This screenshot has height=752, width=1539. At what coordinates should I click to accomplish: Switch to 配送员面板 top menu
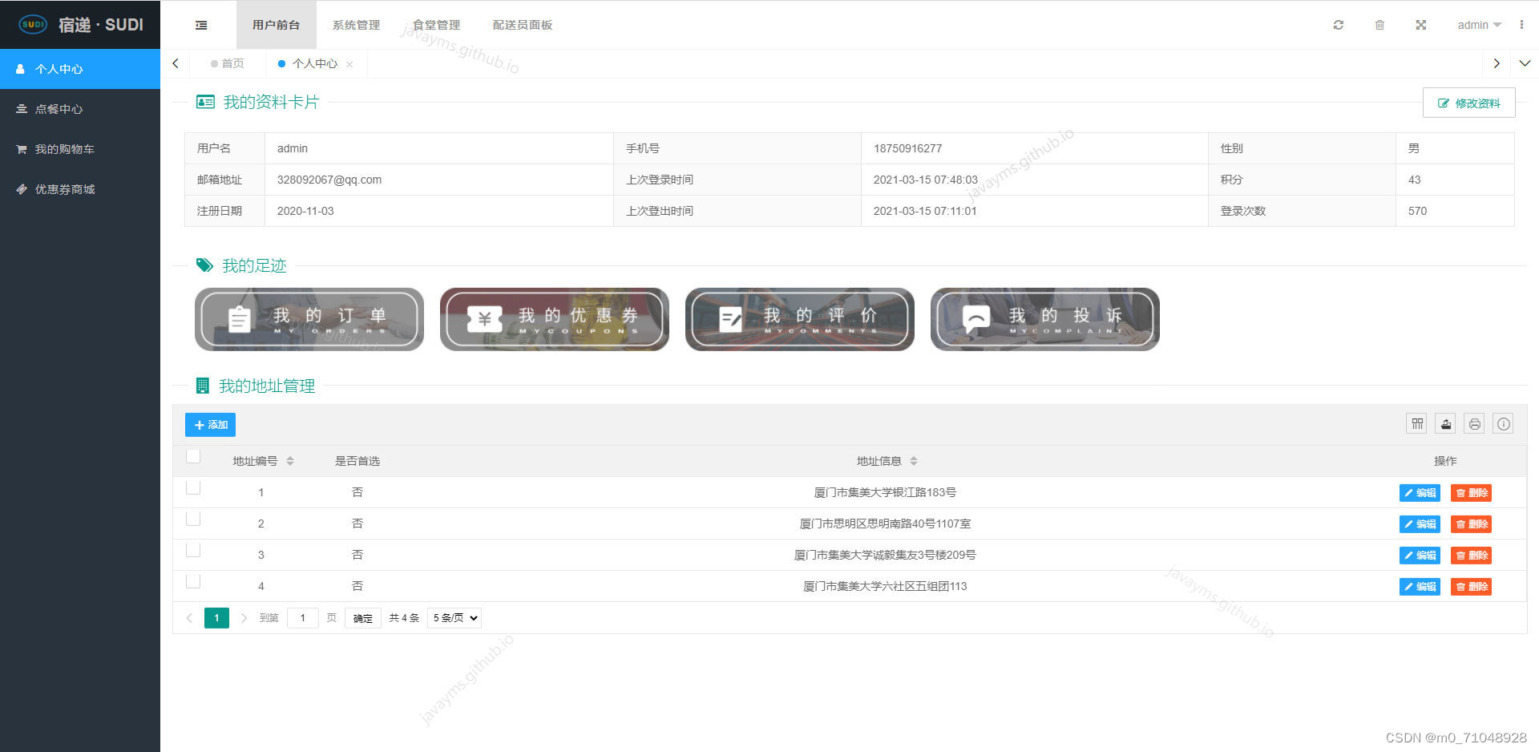(523, 25)
